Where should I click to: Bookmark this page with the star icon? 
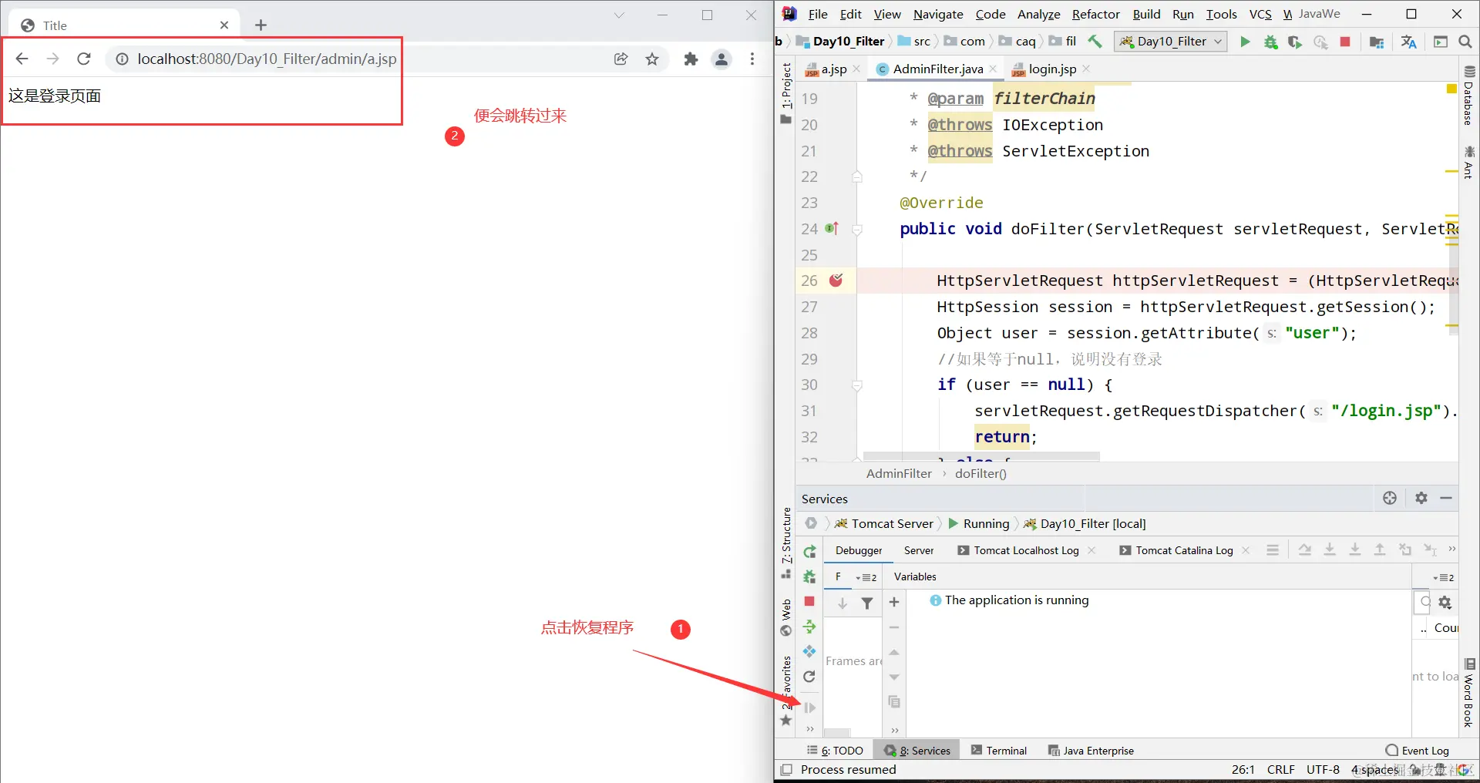click(652, 59)
